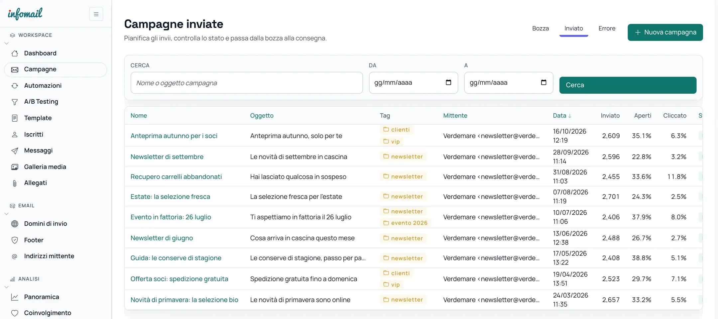The width and height of the screenshot is (718, 319).
Task: Collapse the WORKSPACE section chevron
Action: pos(6,43)
